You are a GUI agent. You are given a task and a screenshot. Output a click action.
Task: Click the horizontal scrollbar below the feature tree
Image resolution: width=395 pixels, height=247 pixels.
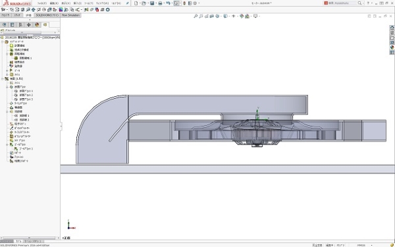click(x=30, y=238)
